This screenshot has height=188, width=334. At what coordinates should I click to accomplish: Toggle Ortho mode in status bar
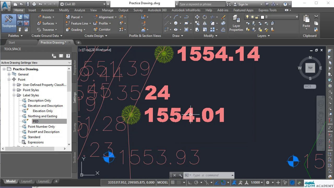190,183
